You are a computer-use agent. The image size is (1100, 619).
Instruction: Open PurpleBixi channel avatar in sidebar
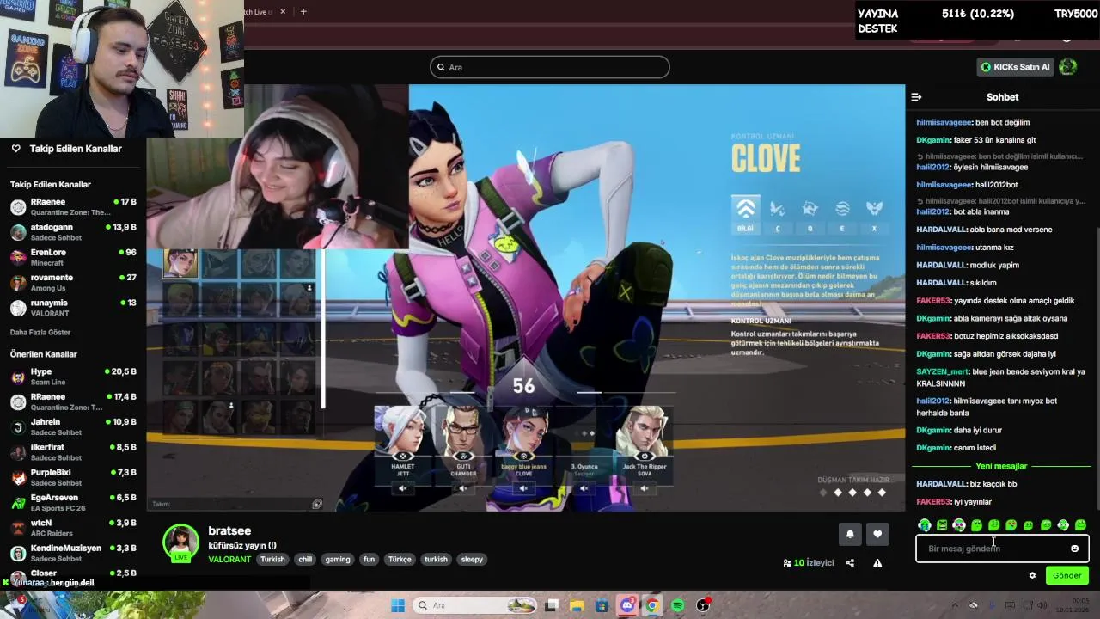pyautogui.click(x=18, y=477)
